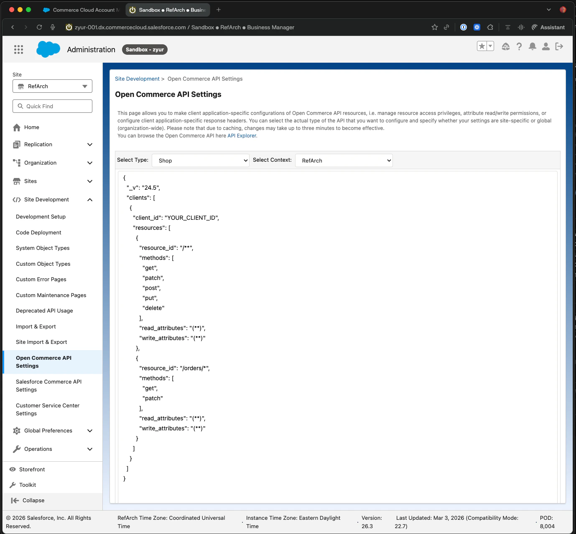Click the Toolkit wrench icon

click(13, 485)
